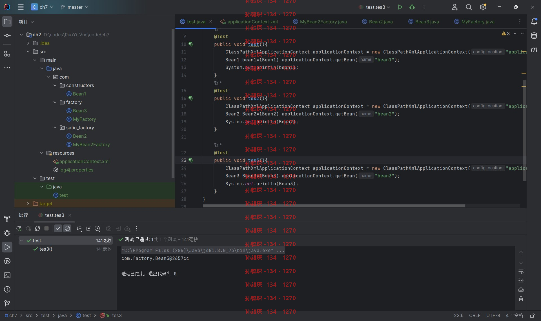Switch to Bean2.java tab

(377, 22)
